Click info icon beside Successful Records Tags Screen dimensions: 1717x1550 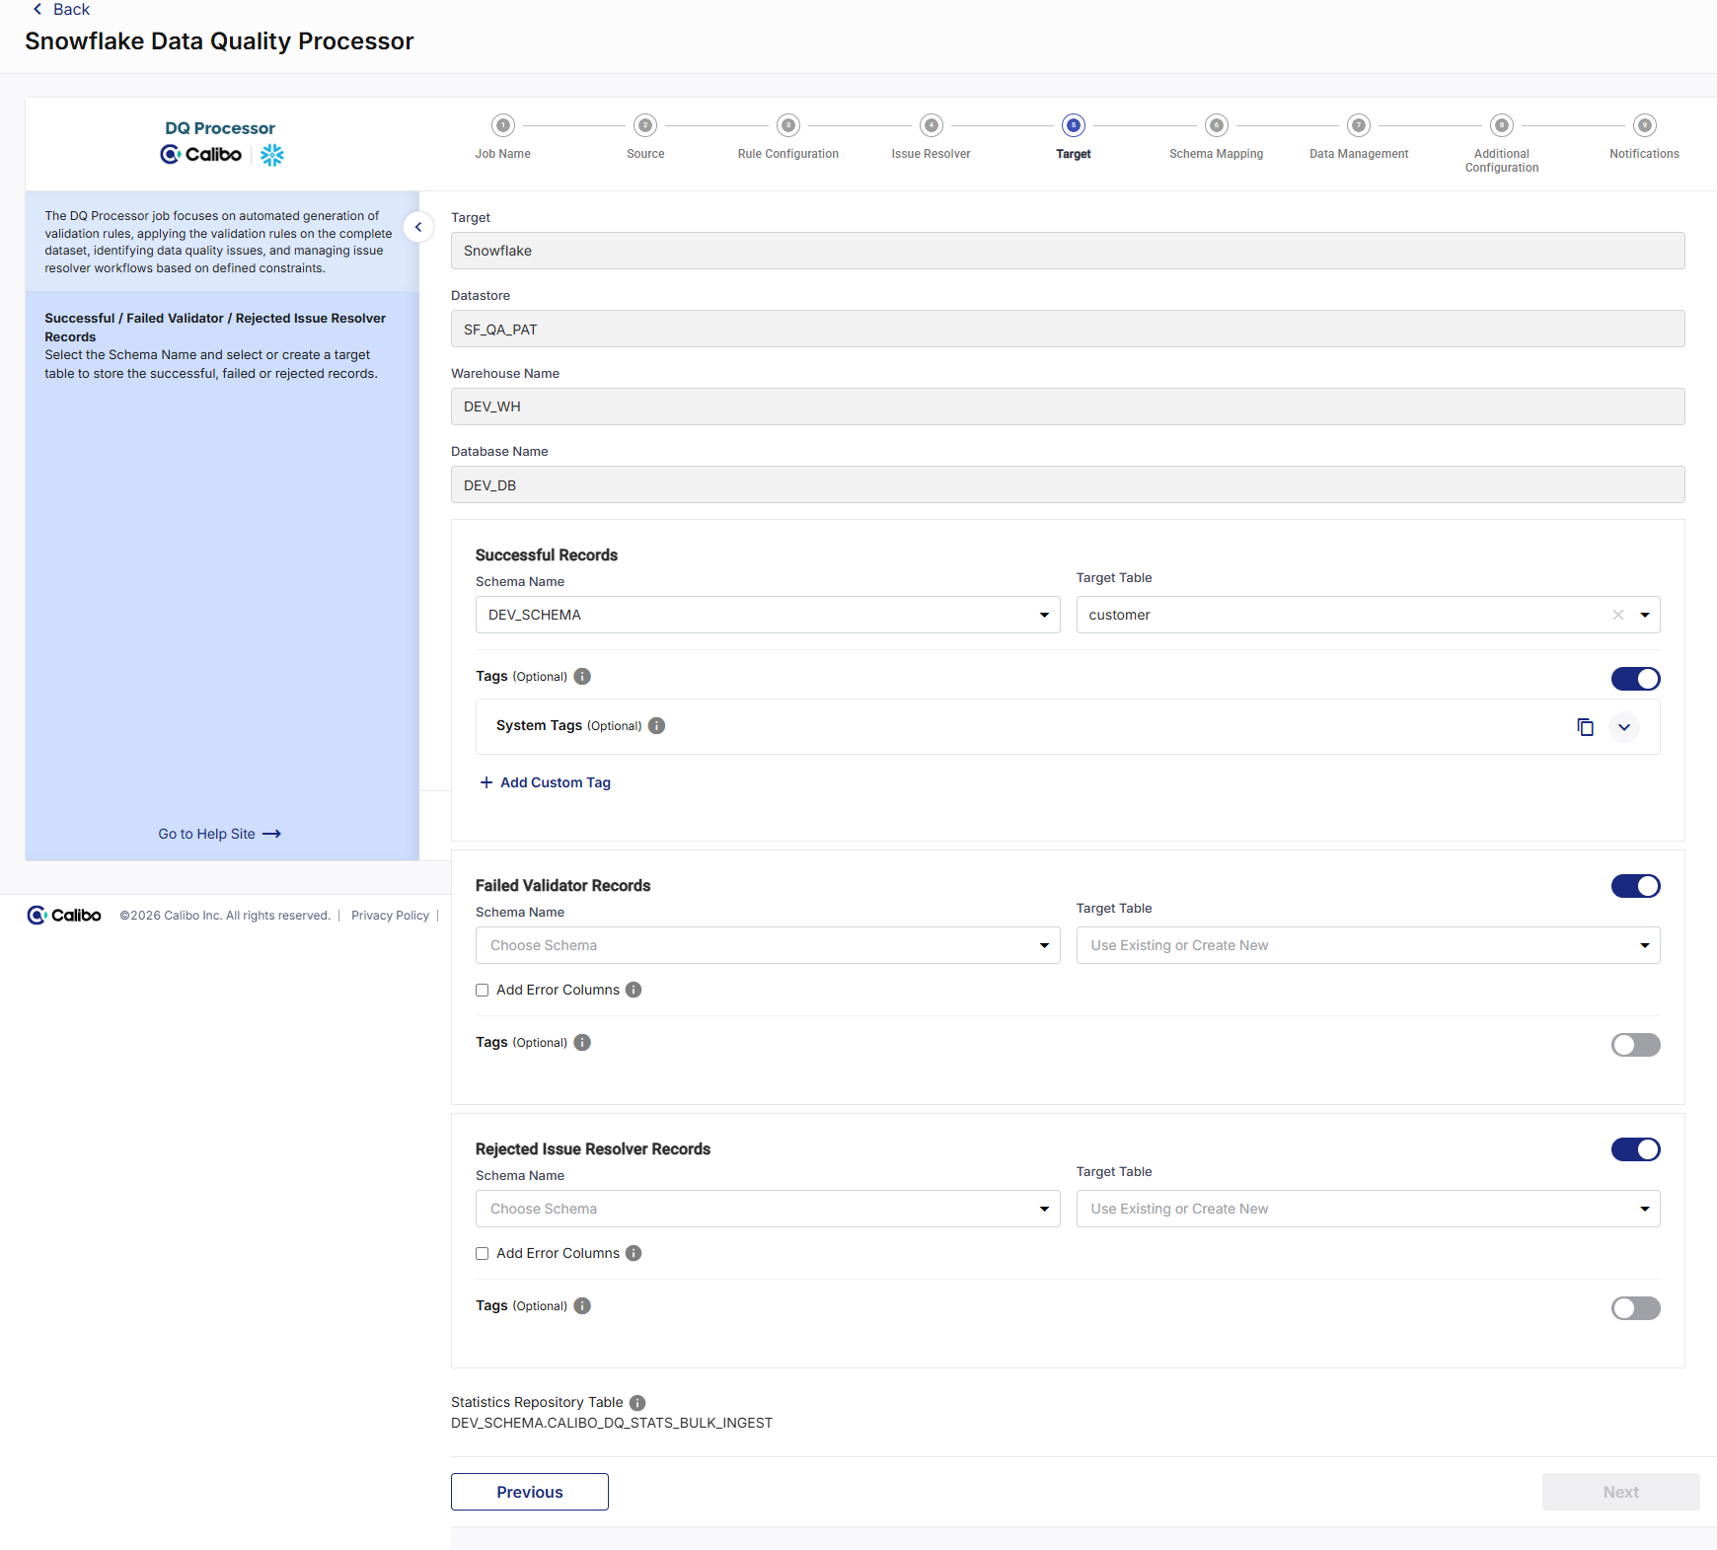tap(582, 676)
